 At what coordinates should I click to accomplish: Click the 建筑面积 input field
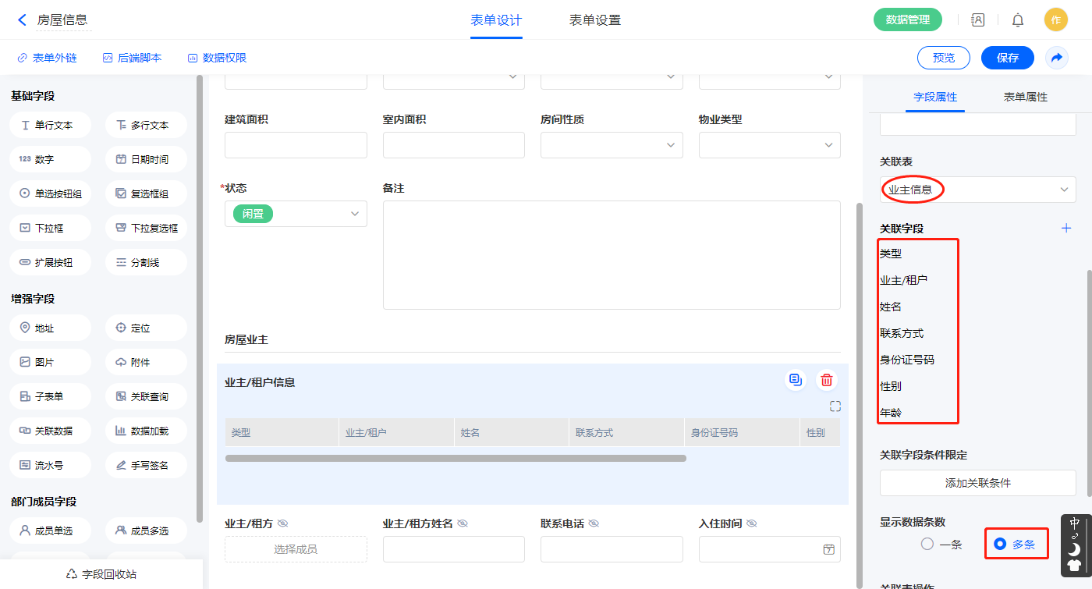[296, 145]
